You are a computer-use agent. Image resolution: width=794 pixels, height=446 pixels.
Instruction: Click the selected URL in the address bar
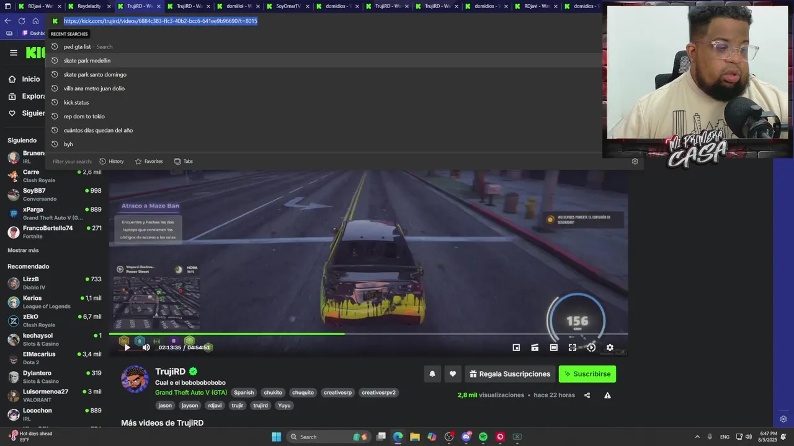(161, 20)
